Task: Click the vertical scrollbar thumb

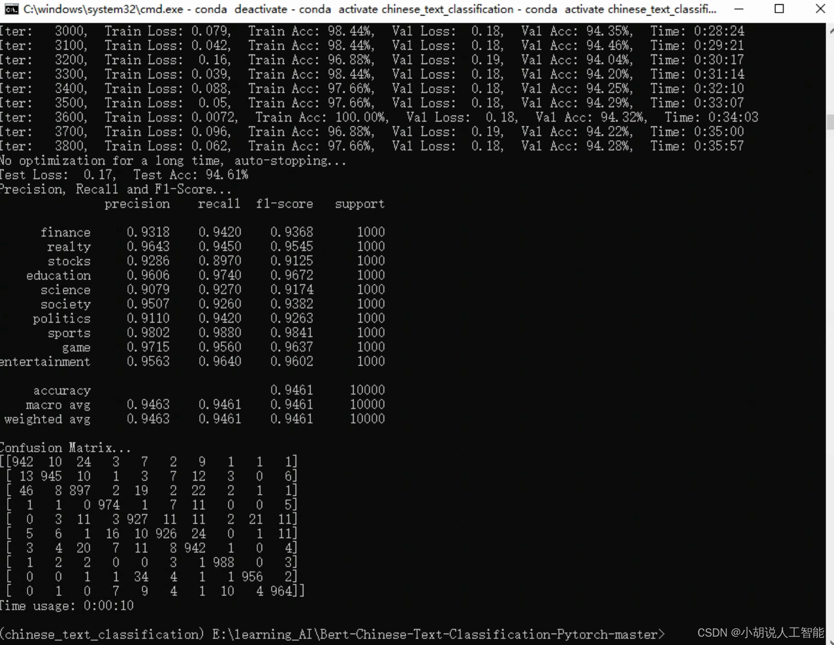Action: pyautogui.click(x=830, y=122)
